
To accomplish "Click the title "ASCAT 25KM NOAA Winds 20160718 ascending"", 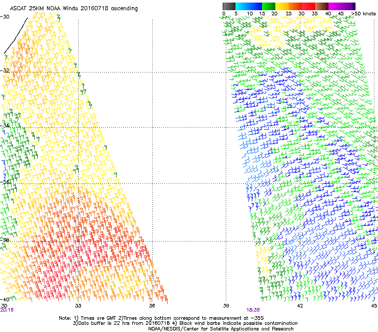I will tap(74, 9).
